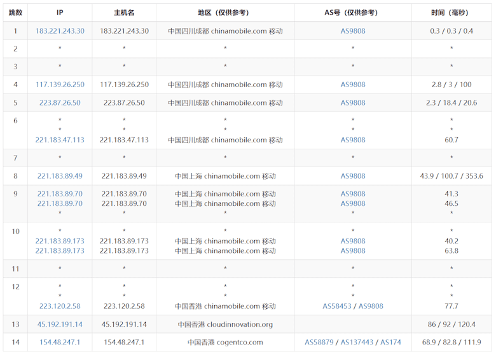
Task: Follow IP link 154.48.247.1
Action: 60,342
